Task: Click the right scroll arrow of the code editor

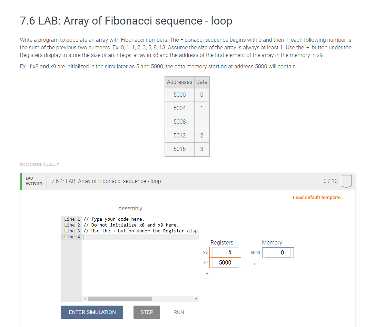Action: point(196,299)
